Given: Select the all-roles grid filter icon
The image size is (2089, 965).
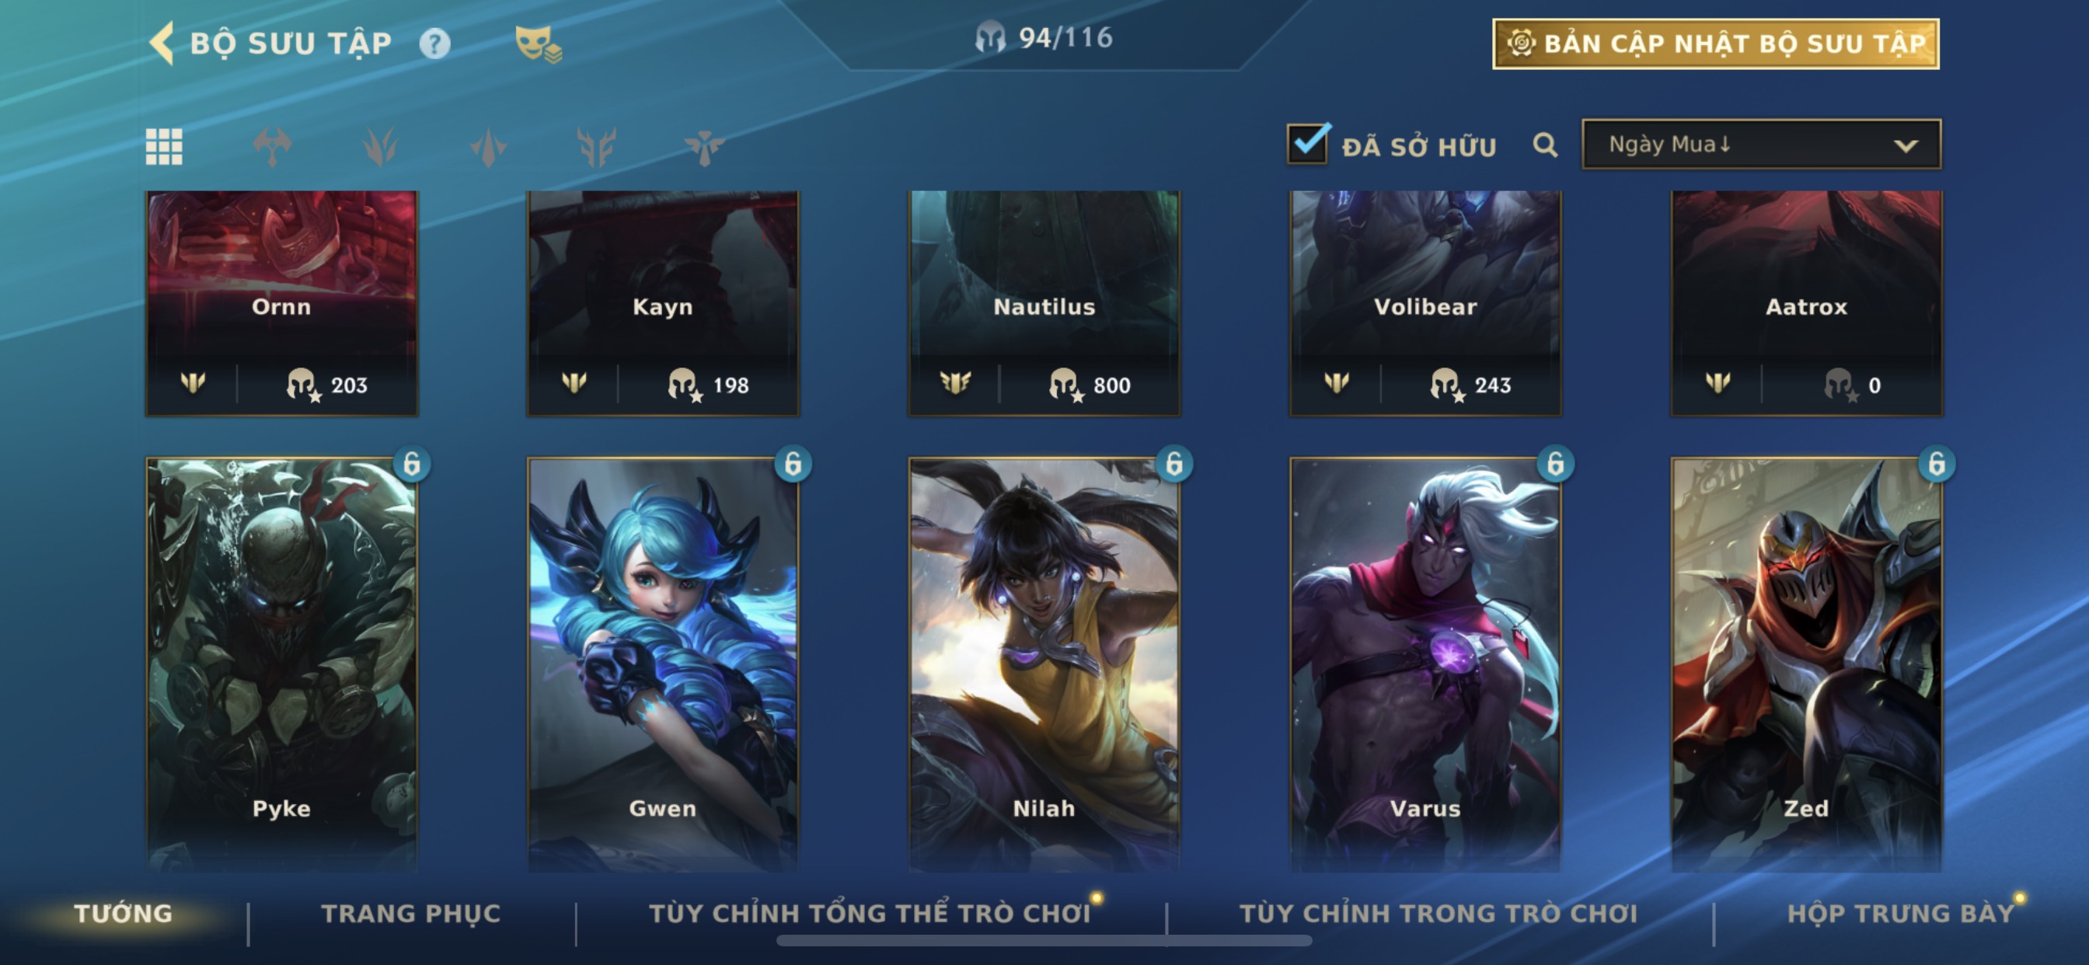Looking at the screenshot, I should [164, 147].
